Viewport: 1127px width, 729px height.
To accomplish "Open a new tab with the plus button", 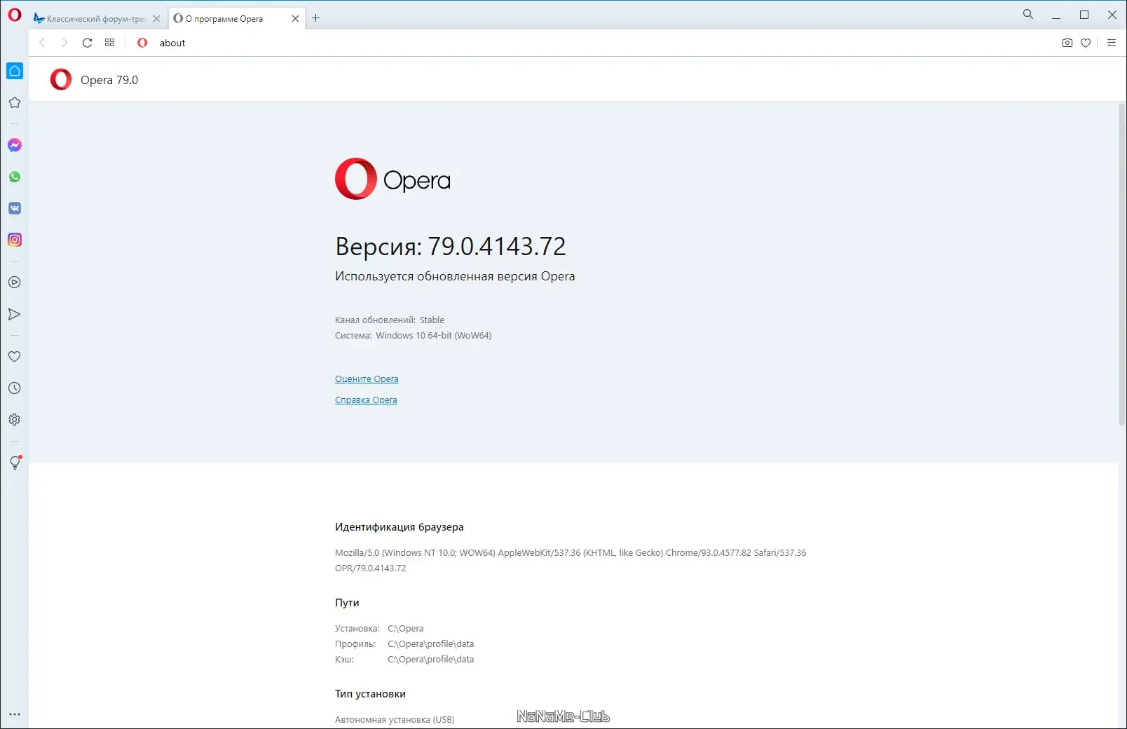I will click(316, 18).
